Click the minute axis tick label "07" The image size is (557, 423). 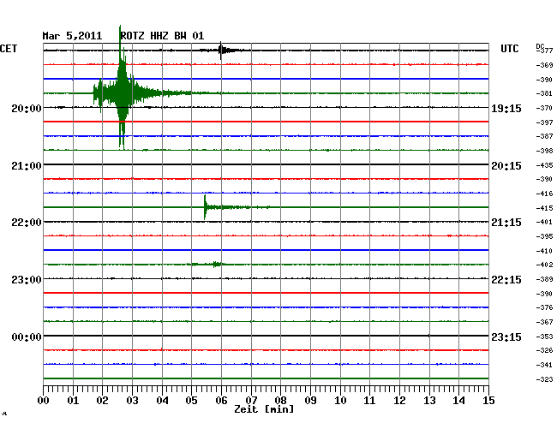pos(251,400)
